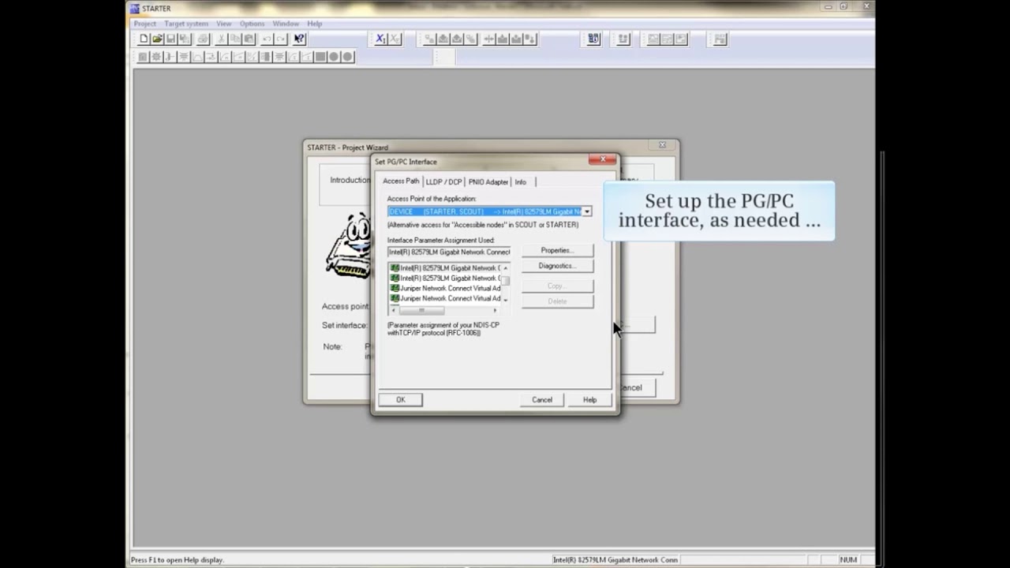1010x568 pixels.
Task: Click the Print toolbar icon
Action: point(203,39)
